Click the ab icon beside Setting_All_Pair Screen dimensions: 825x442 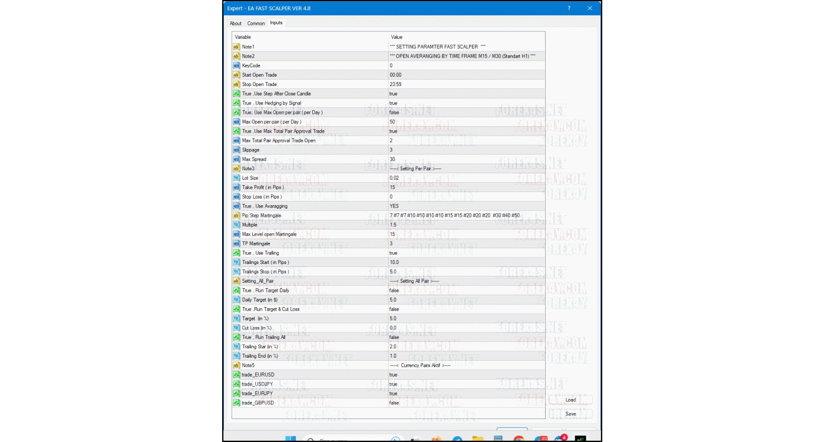[x=236, y=281]
